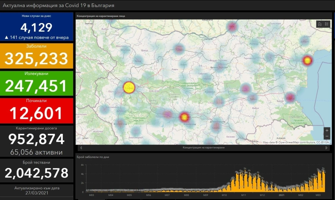Zoom in with the map plus button
This screenshot has height=200, width=335.
[x=327, y=130]
